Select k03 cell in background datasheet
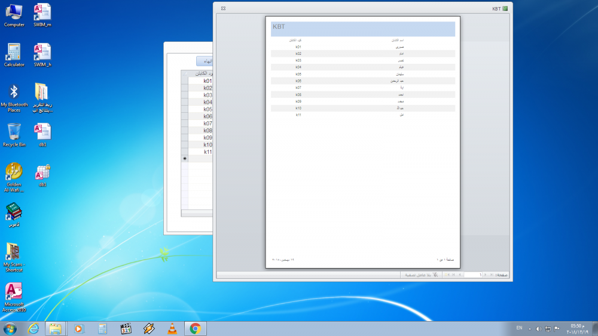The width and height of the screenshot is (598, 336). [200, 95]
